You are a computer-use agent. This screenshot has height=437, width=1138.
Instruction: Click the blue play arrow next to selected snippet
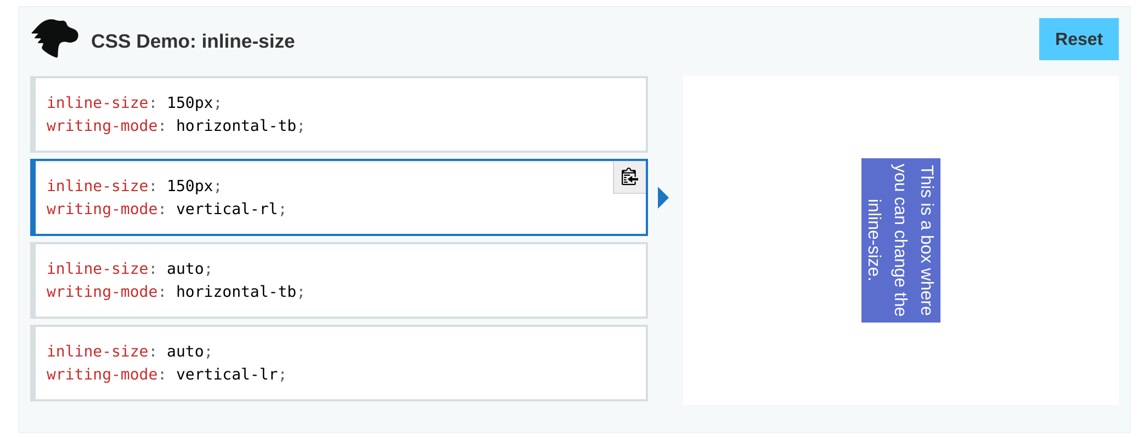[x=663, y=198]
